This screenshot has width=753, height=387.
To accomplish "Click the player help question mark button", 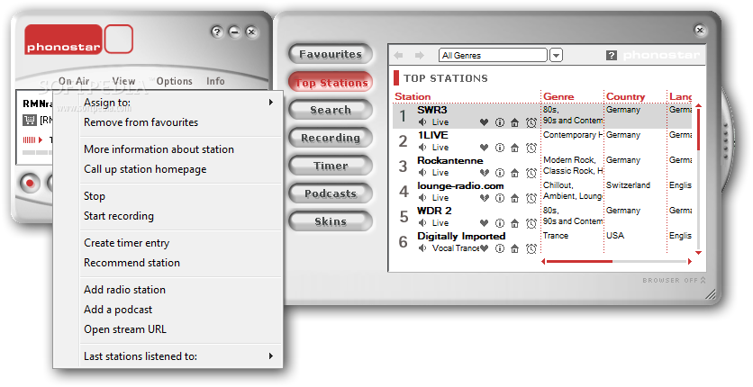I will (217, 32).
